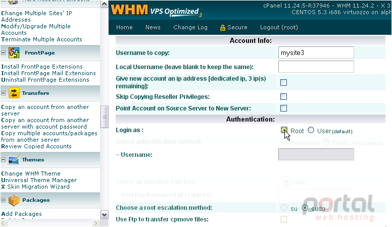Click Logout (root)
Viewport: 392px width, 227px height.
point(279,27)
